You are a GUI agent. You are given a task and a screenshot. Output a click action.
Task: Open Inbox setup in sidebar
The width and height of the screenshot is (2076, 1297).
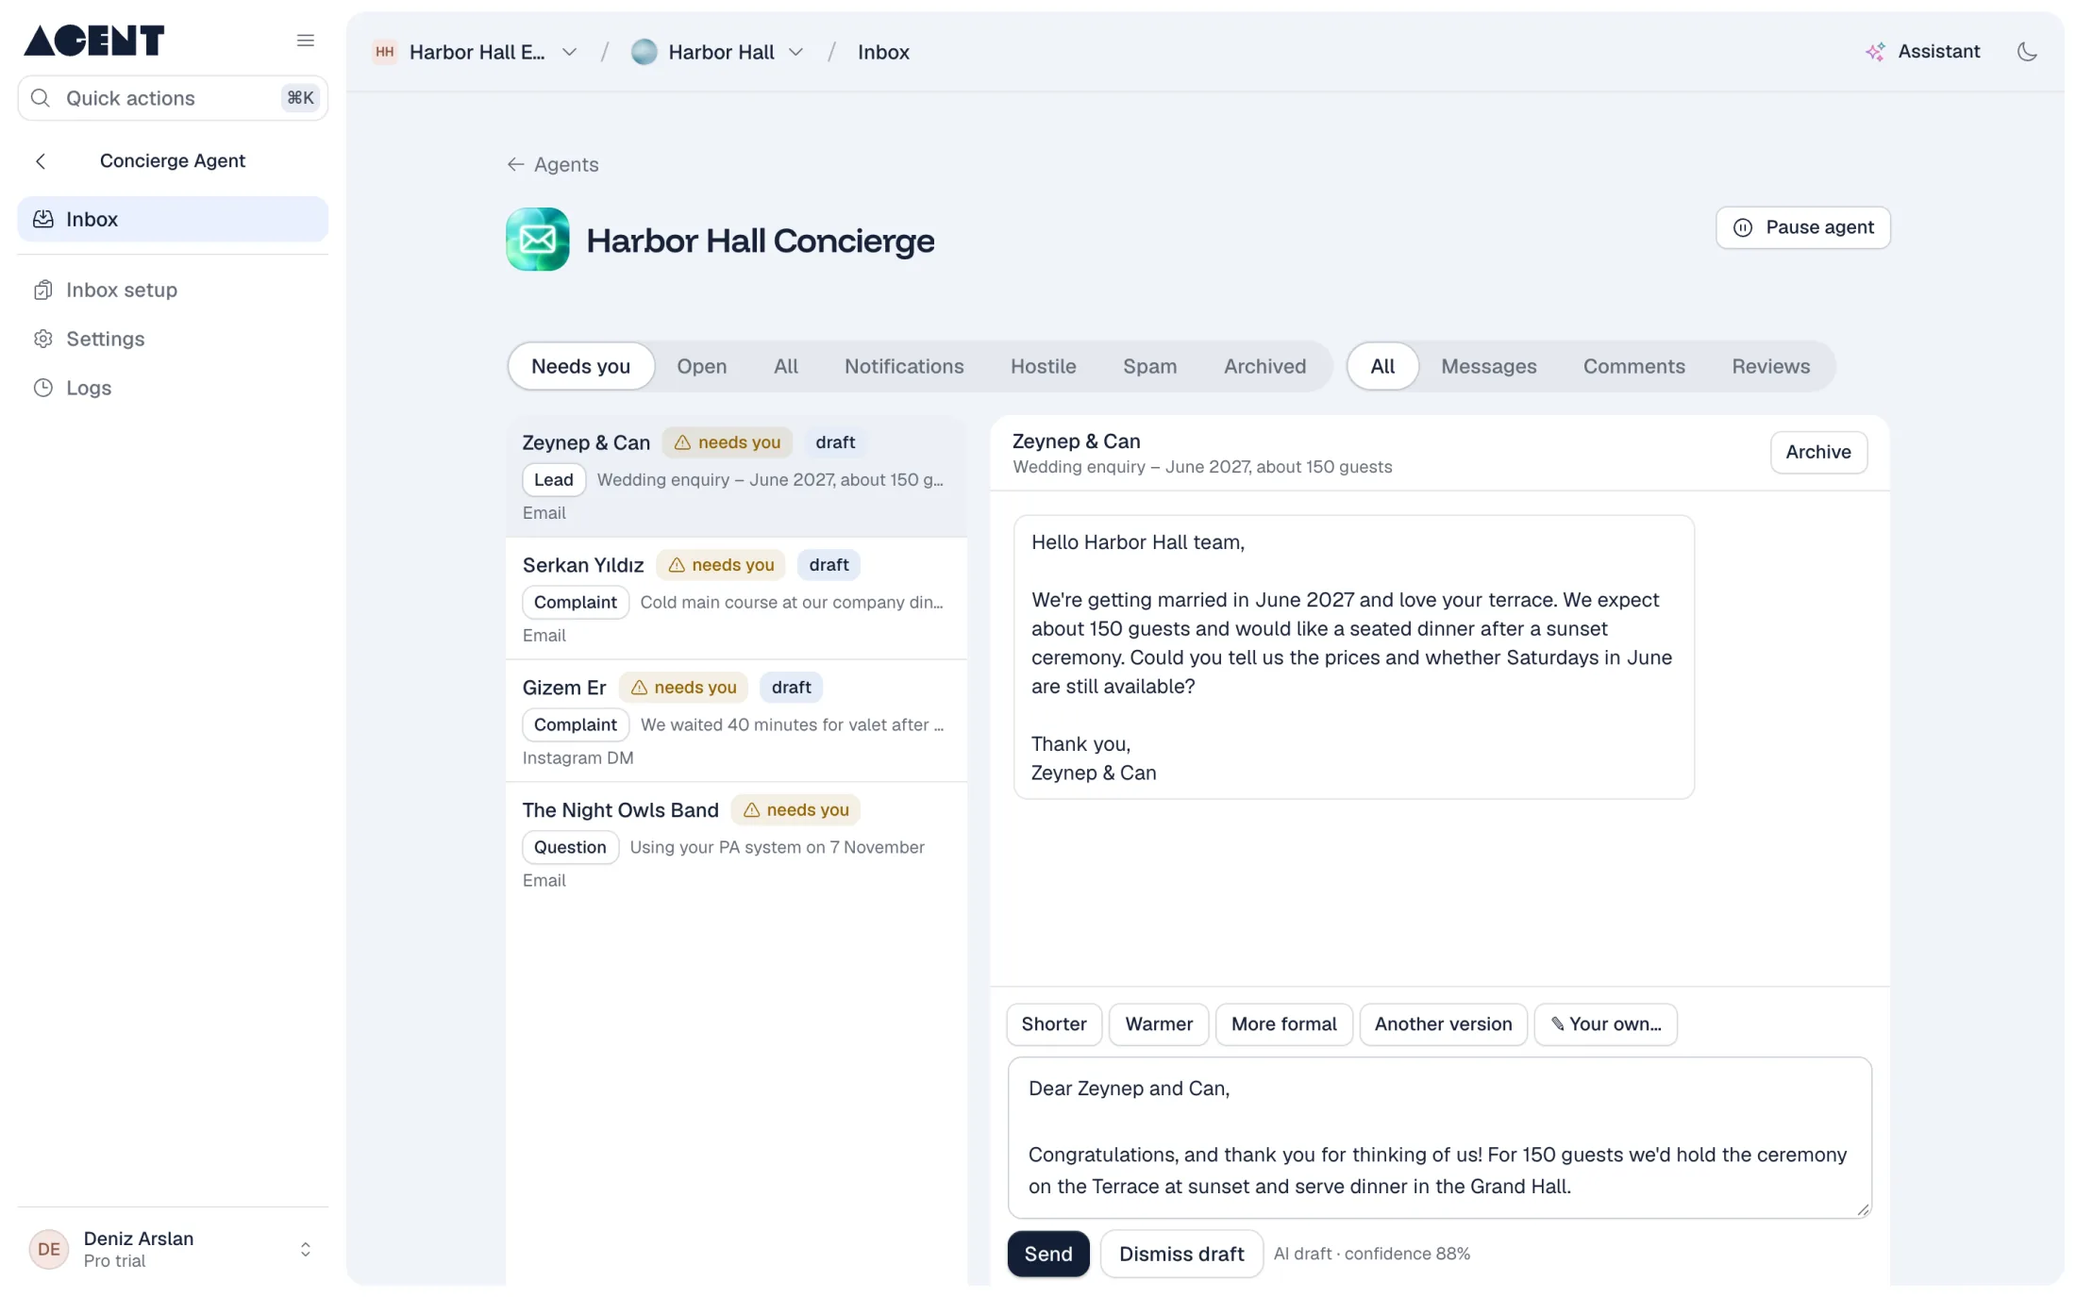173,291
